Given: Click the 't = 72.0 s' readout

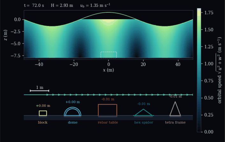Looking at the screenshot, I should (34, 5).
